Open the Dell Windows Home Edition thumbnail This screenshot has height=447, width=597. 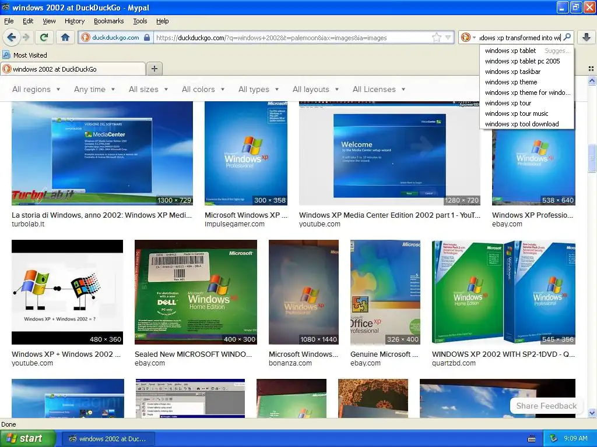pos(196,292)
